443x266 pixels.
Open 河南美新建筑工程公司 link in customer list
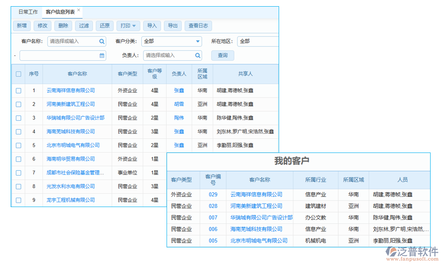pyautogui.click(x=70, y=104)
